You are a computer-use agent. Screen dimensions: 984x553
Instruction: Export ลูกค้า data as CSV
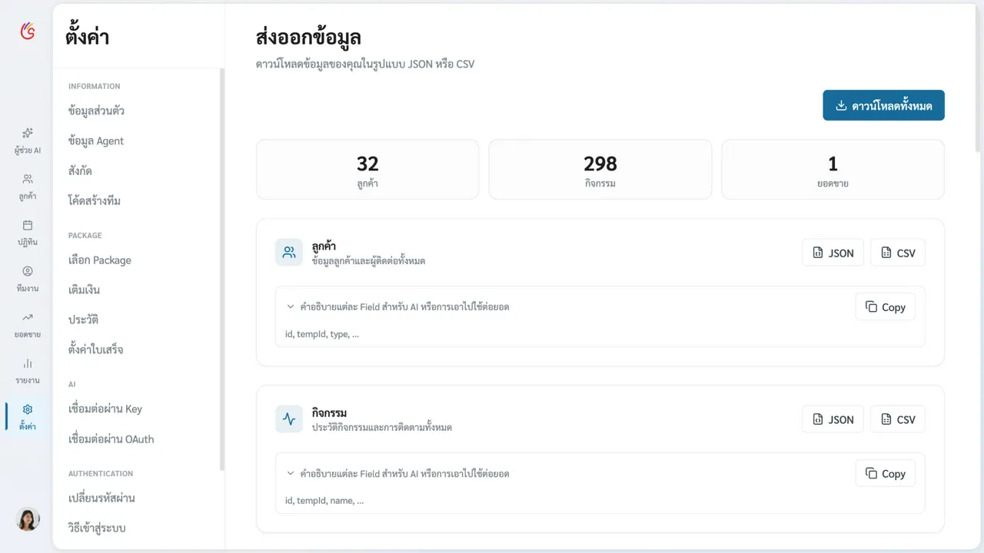pyautogui.click(x=898, y=253)
